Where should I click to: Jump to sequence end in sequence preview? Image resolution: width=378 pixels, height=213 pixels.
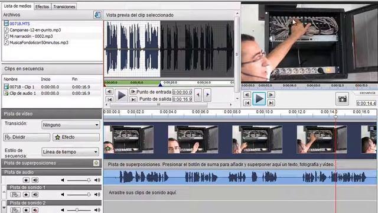click(x=271, y=103)
